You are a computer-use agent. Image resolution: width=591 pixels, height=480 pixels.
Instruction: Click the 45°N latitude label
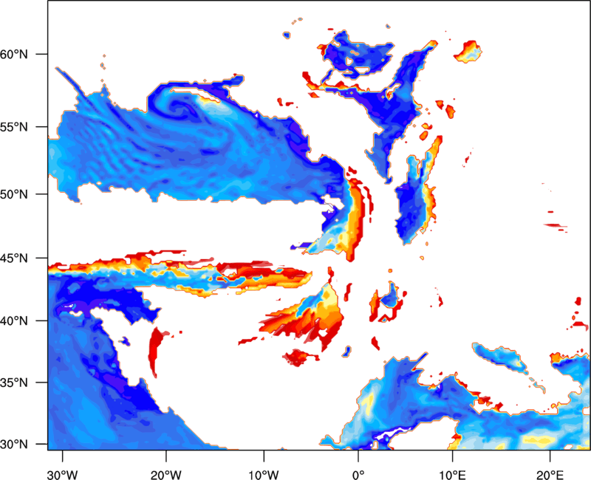[14, 258]
